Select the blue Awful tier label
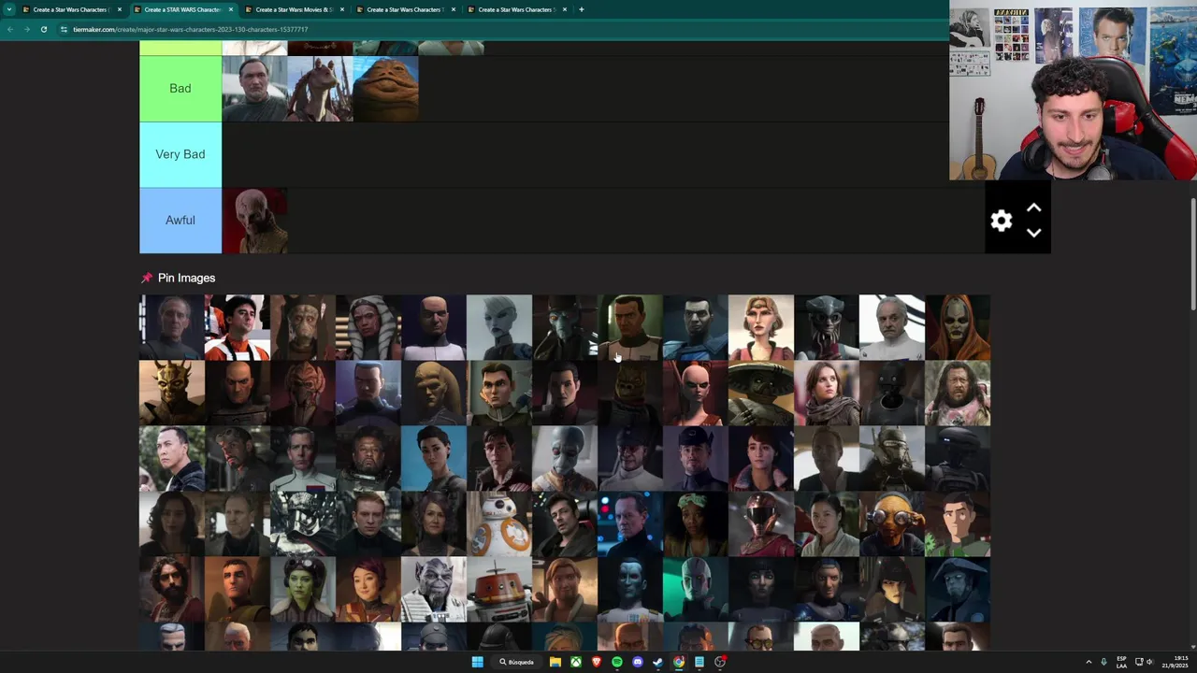This screenshot has width=1197, height=673. pos(180,221)
